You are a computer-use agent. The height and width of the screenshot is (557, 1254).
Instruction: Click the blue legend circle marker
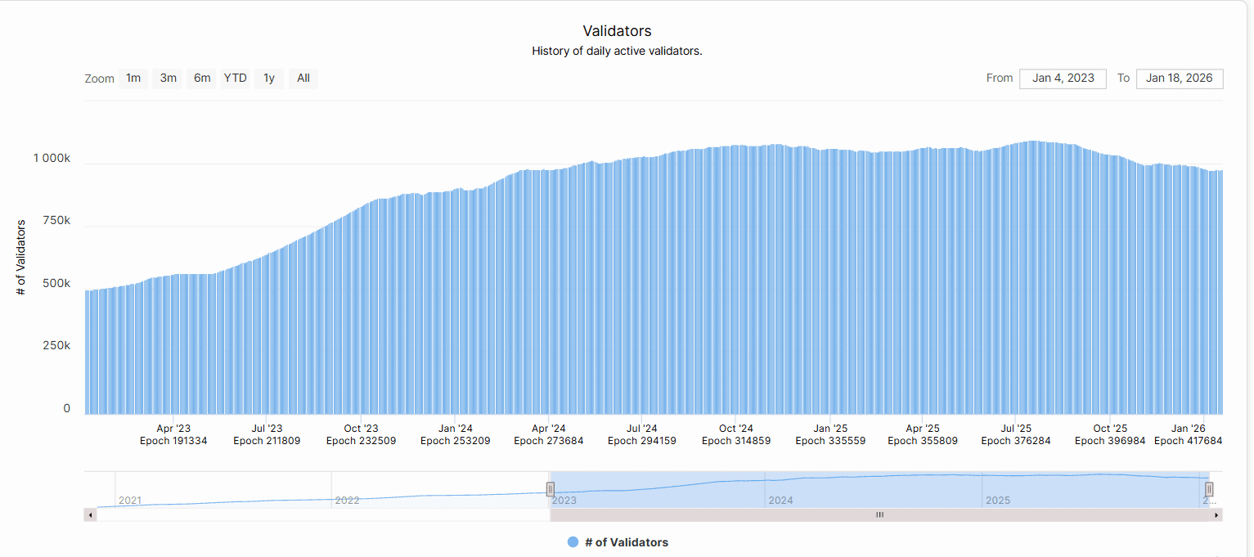click(x=573, y=542)
